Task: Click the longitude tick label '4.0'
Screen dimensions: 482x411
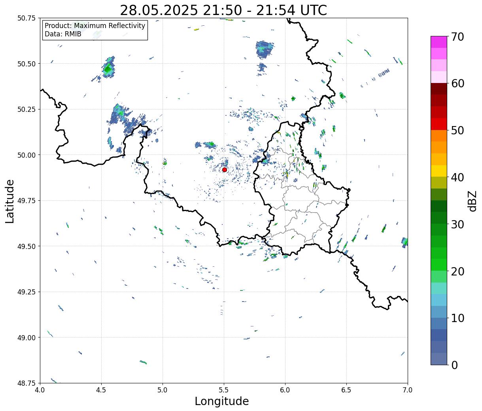Action: coord(40,390)
